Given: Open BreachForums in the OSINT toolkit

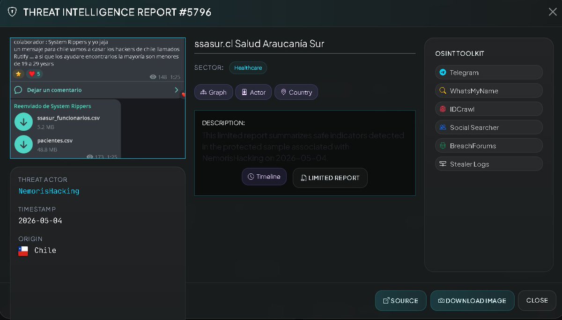Looking at the screenshot, I should pos(489,146).
